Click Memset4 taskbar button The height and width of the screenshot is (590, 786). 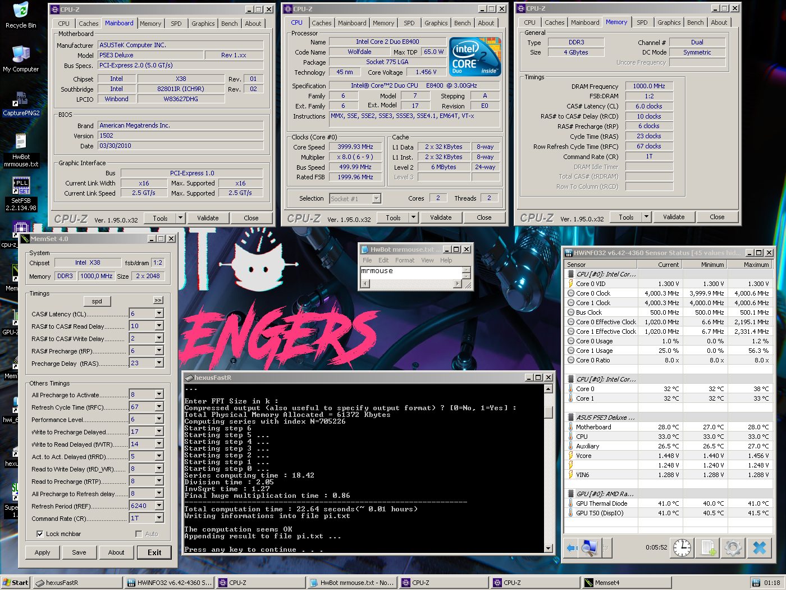coord(626,583)
